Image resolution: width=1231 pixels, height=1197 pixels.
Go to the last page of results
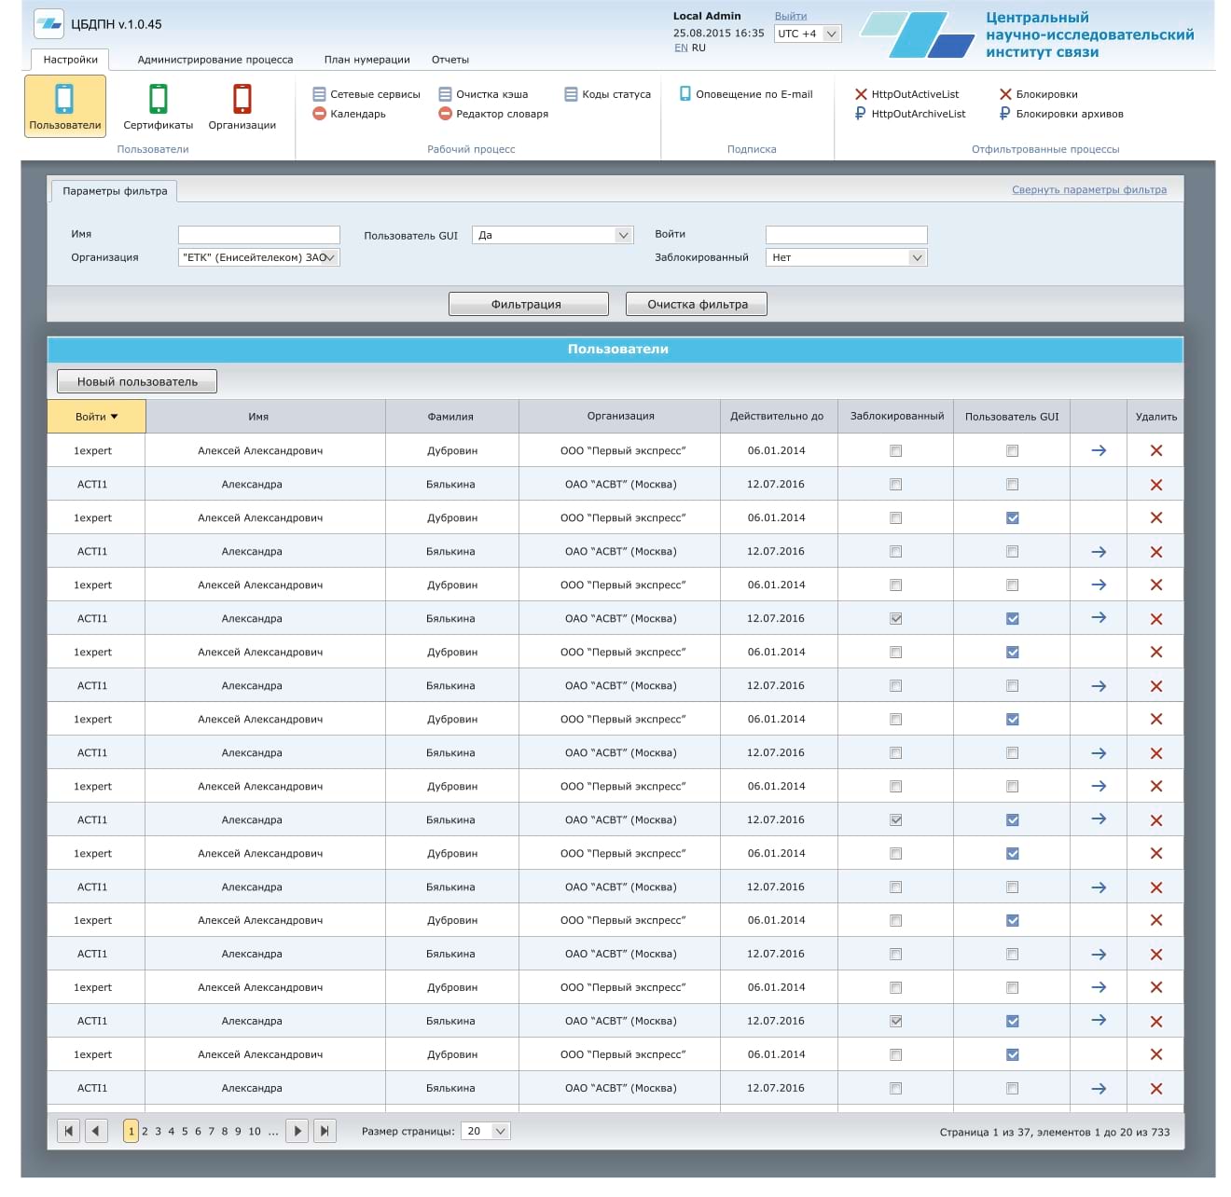coord(324,1131)
